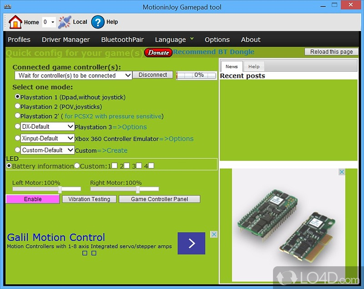The width and height of the screenshot is (364, 289).
Task: Close the Galil Motion Control ad
Action: tap(214, 234)
